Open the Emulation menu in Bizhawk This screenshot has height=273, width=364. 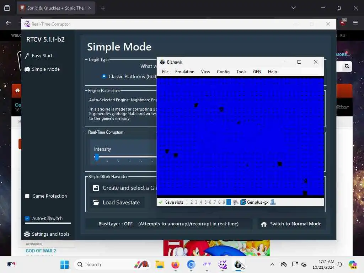click(x=185, y=72)
